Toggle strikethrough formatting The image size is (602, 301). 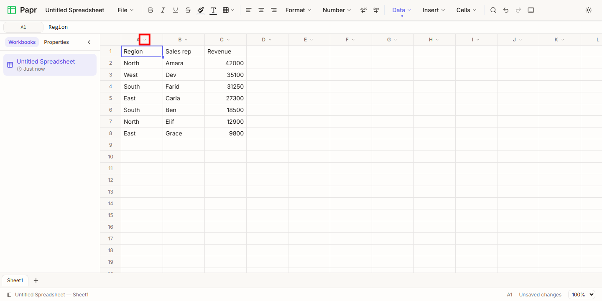(188, 10)
